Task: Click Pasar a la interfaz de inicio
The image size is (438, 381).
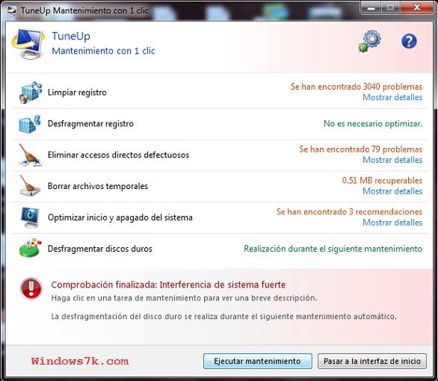Action: [372, 361]
